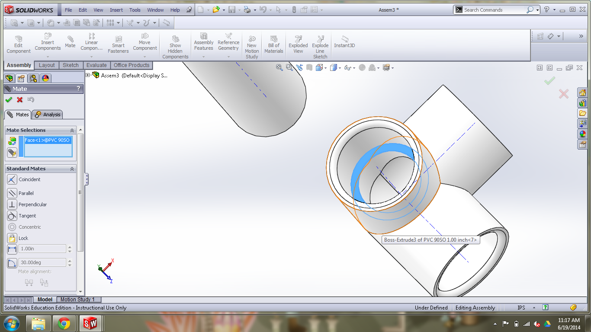This screenshot has height=332, width=591.
Task: Collapse the Mate Selections section
Action: pos(72,130)
